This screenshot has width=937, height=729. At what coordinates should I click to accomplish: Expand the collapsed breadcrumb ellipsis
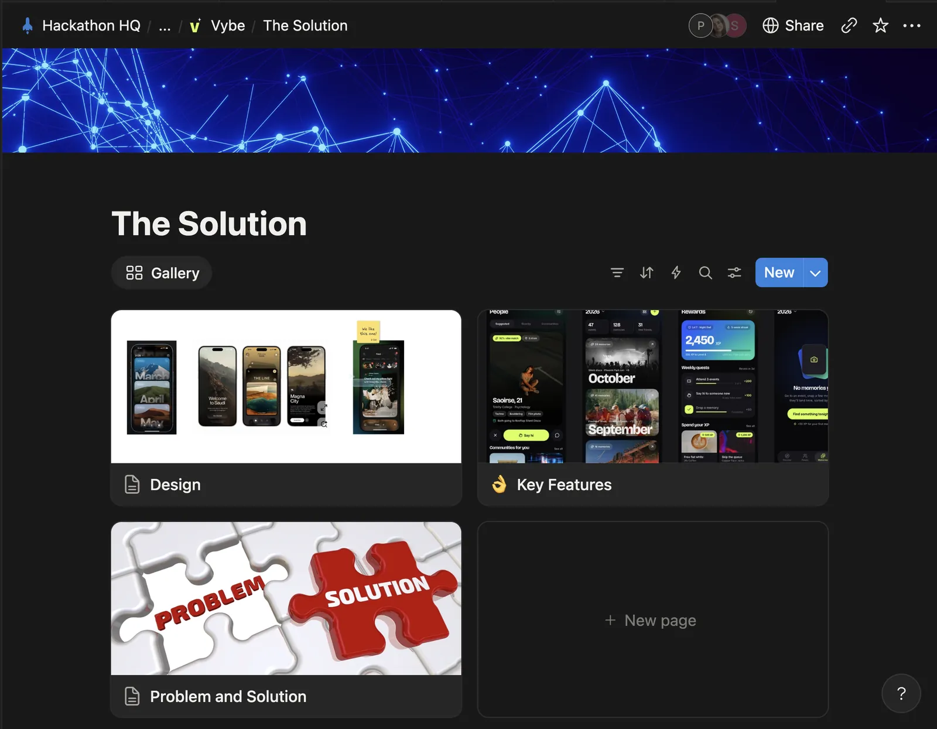tap(165, 26)
